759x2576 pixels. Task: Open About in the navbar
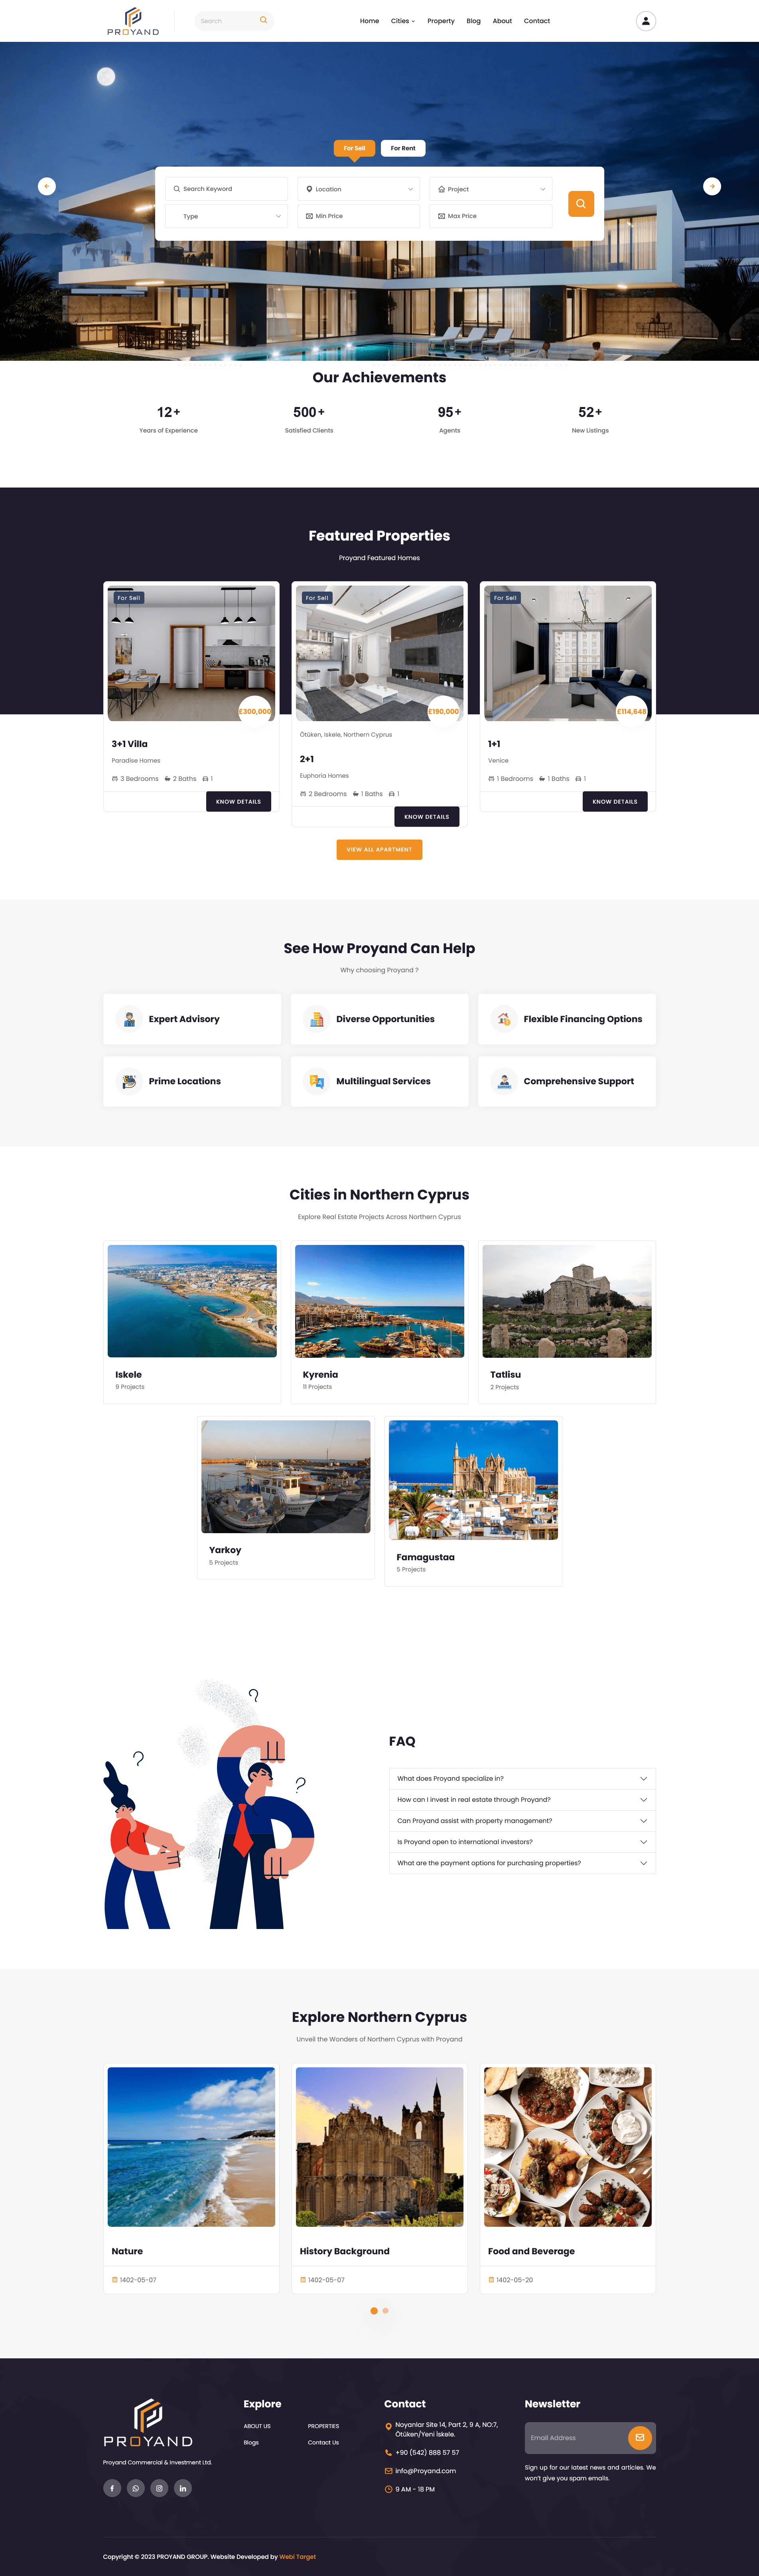coord(502,21)
